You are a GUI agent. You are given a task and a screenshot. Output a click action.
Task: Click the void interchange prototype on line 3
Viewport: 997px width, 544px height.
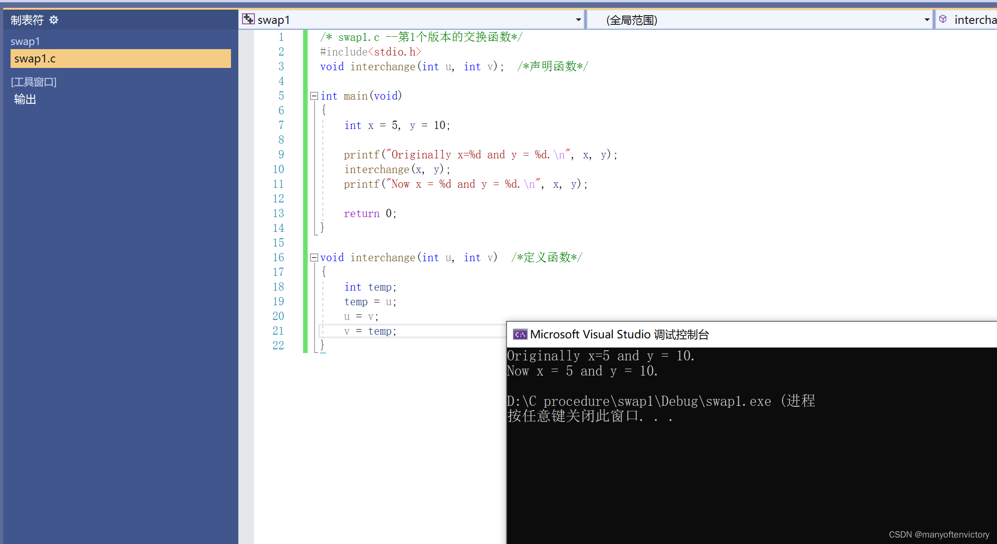click(x=412, y=67)
